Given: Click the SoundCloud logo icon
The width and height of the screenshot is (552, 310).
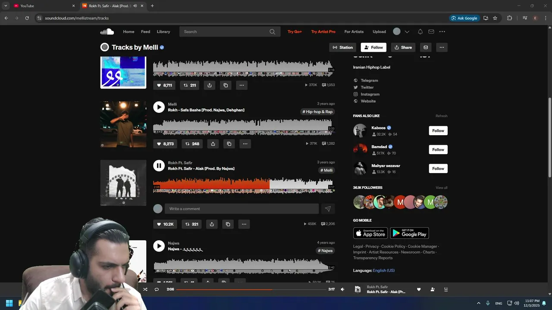Looking at the screenshot, I should [x=107, y=31].
